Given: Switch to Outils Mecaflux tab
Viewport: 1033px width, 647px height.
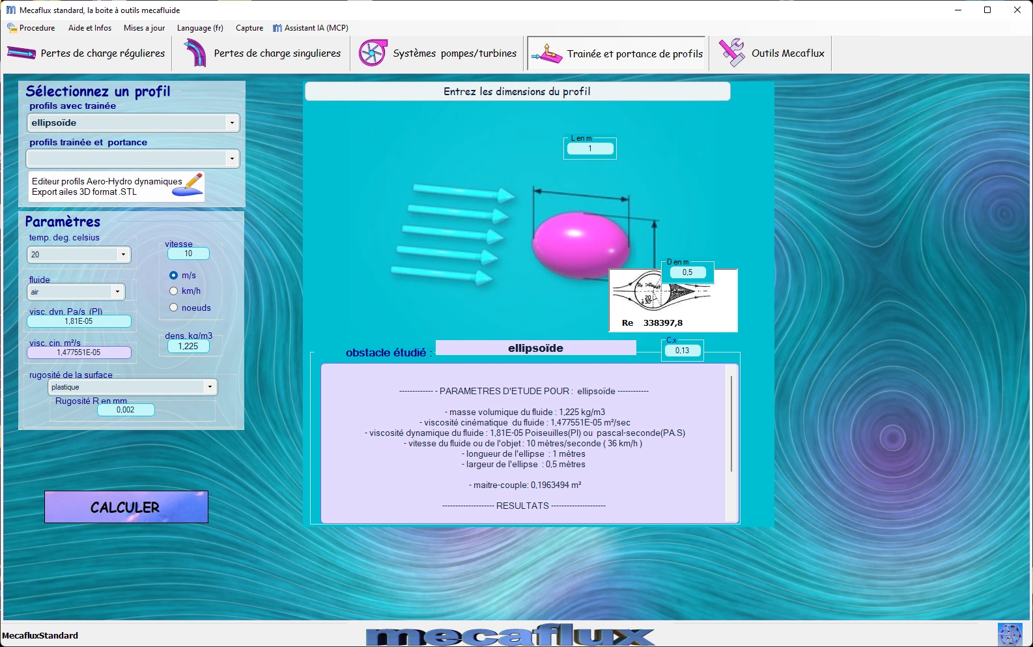Looking at the screenshot, I should 772,53.
